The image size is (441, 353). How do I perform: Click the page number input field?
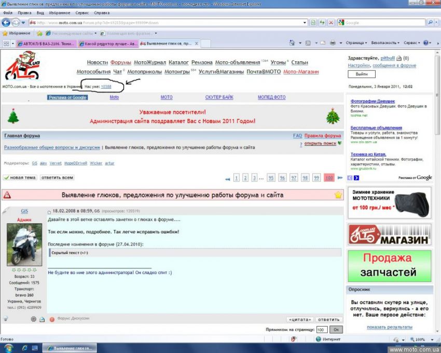(x=322, y=330)
